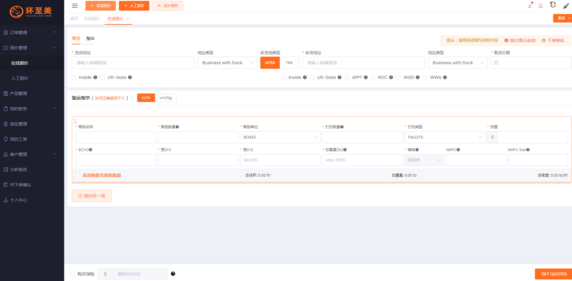This screenshot has width=572, height=281.
Task: Switch units to cm/kg
Action: click(x=165, y=98)
